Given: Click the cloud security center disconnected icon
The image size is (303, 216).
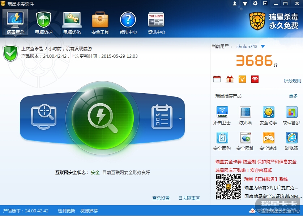Looking at the screenshot, I should click(252, 211).
